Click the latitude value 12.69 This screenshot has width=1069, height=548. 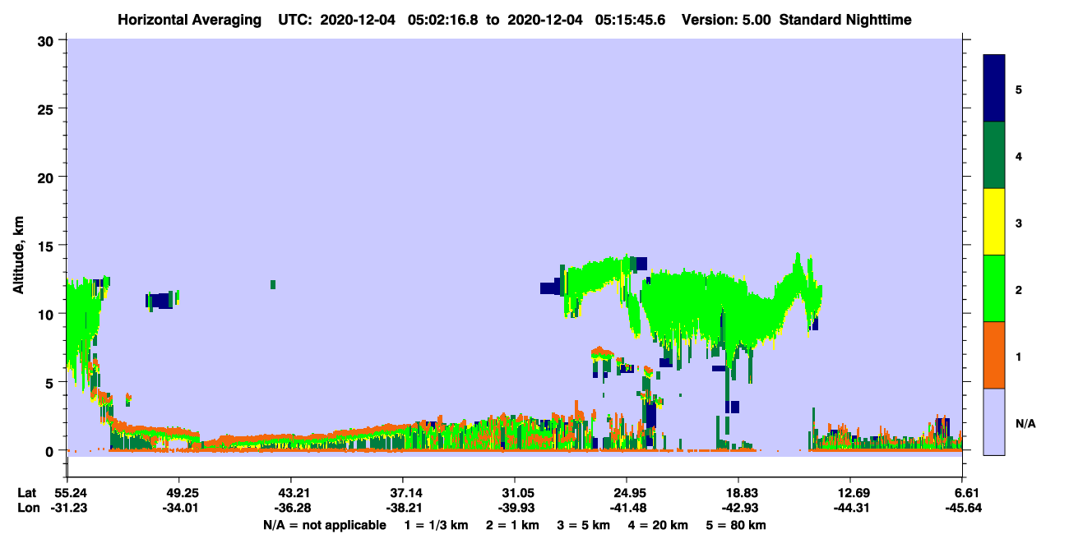(854, 493)
